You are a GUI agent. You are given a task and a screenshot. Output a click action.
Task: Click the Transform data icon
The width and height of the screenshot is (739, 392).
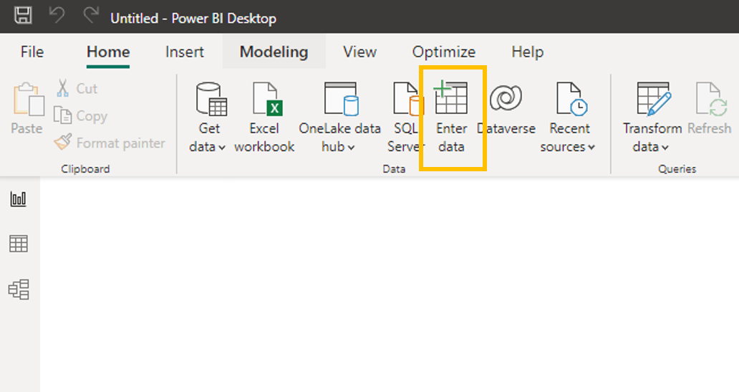[x=653, y=99]
